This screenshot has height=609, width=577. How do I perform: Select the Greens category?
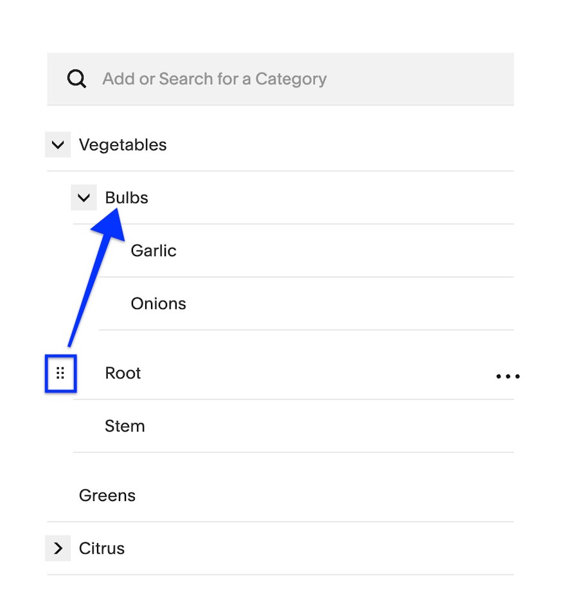click(107, 495)
